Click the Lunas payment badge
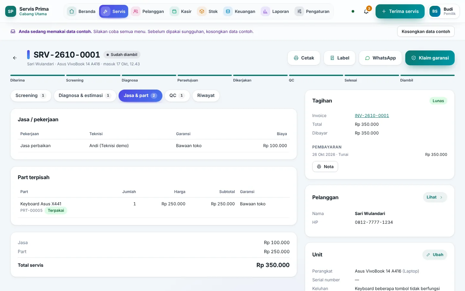 pyautogui.click(x=438, y=101)
